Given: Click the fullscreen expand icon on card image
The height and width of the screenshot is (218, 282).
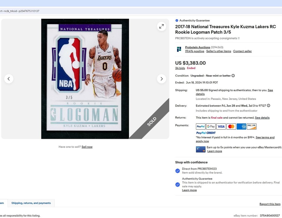Looking at the screenshot, I should point(162,26).
